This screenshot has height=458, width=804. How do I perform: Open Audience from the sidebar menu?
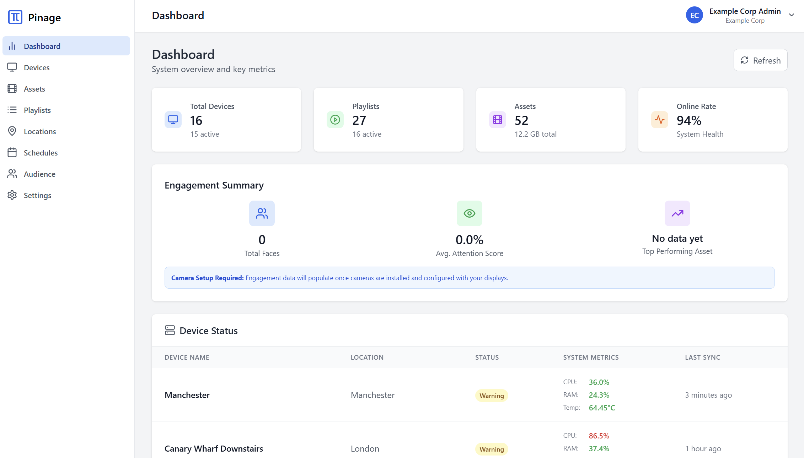pyautogui.click(x=39, y=174)
